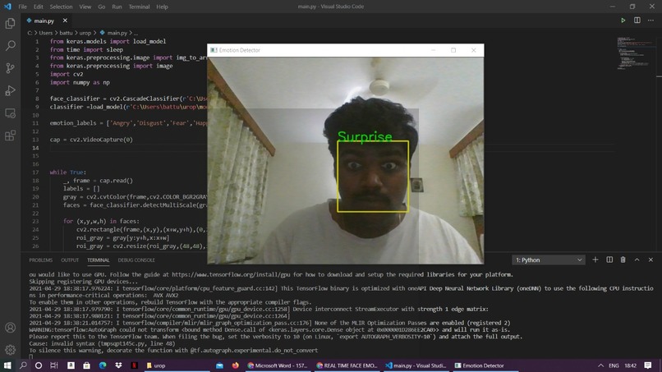662x372 pixels.
Task: Switch to 'Emotion Detector' taskbar item
Action: pyautogui.click(x=485, y=365)
